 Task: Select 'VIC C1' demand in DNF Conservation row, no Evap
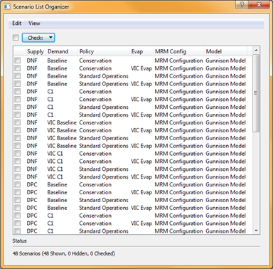[55, 154]
